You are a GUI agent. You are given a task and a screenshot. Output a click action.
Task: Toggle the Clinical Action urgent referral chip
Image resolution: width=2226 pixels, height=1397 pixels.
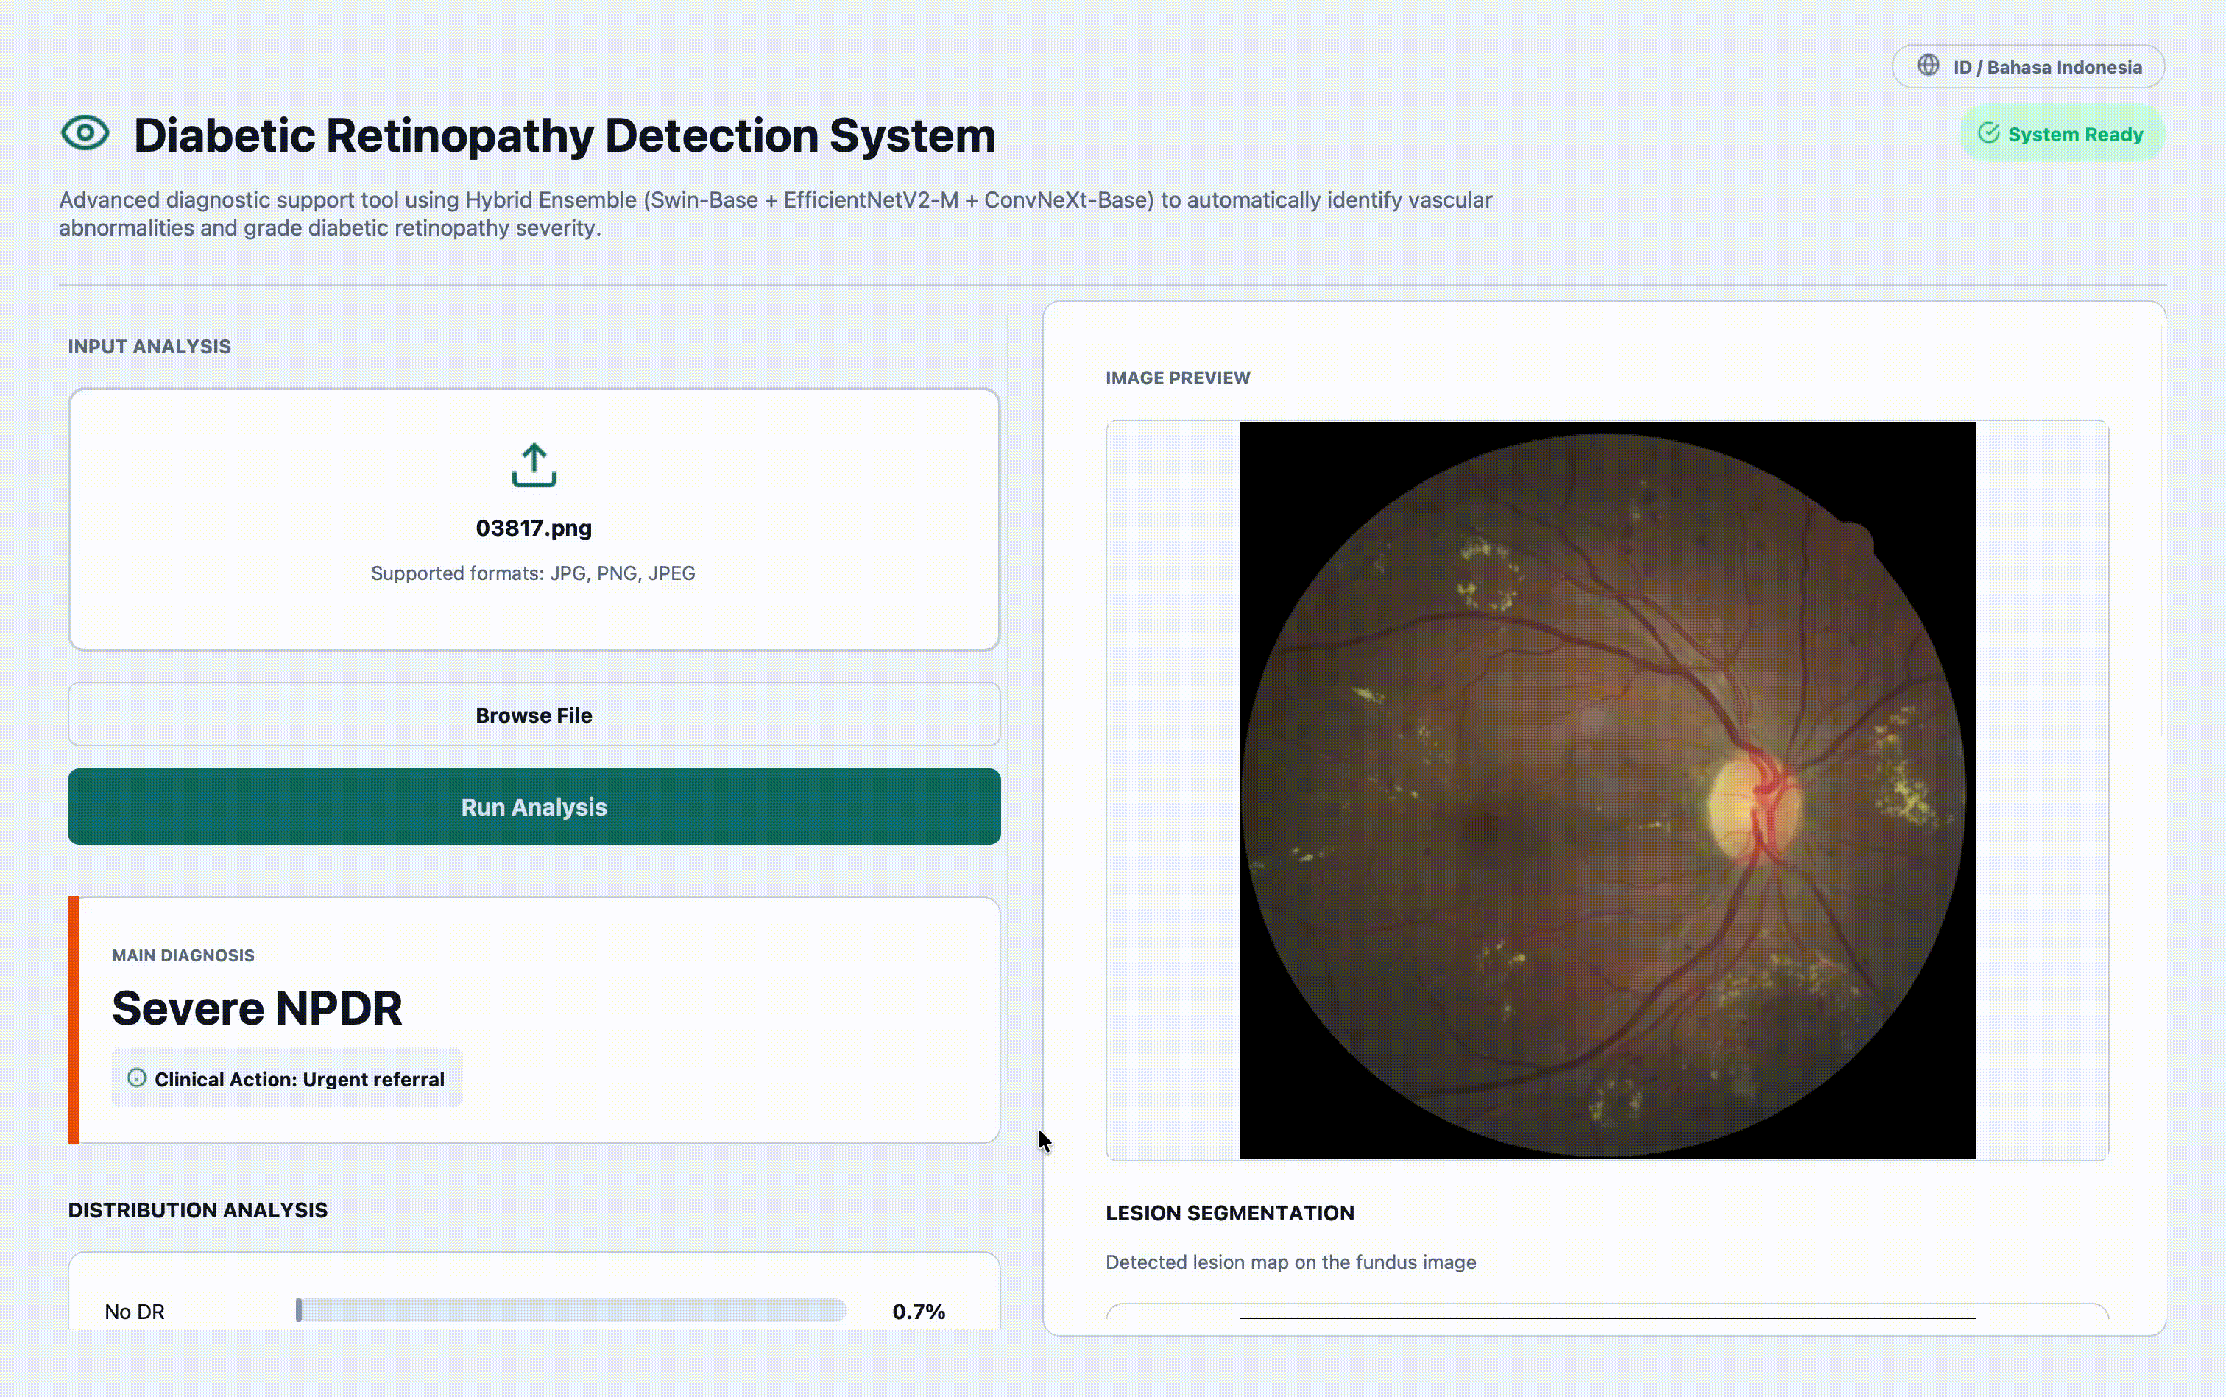tap(286, 1078)
